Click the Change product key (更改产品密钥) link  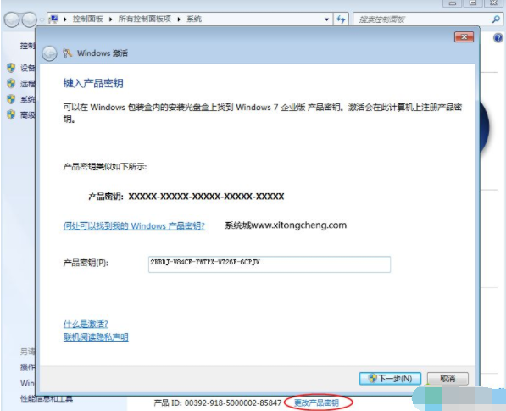click(317, 403)
